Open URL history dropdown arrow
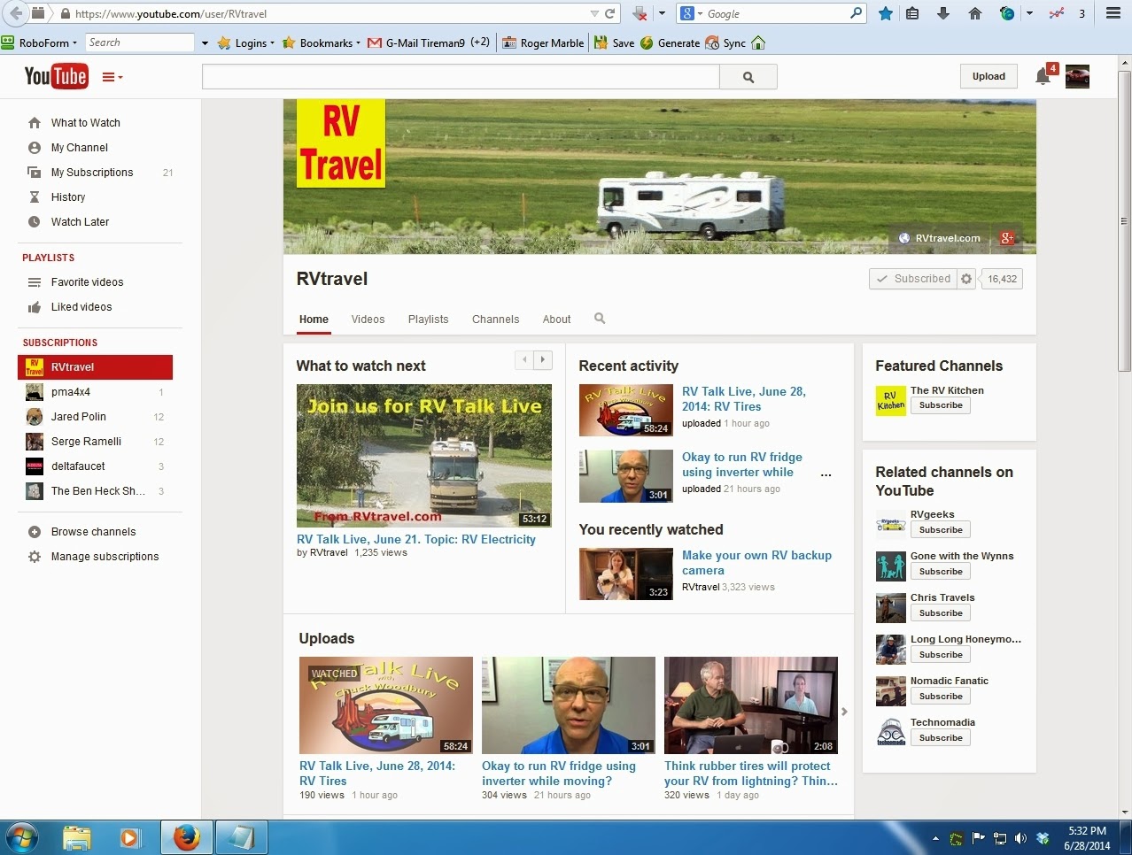 click(594, 13)
